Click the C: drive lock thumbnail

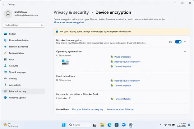pos(65,62)
